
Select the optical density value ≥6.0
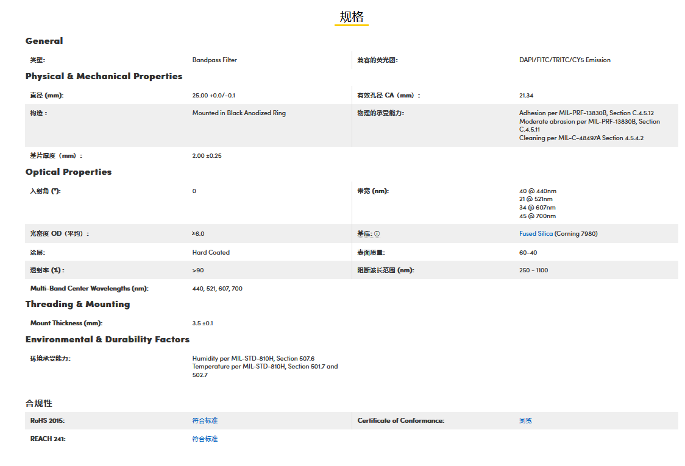[x=198, y=234]
